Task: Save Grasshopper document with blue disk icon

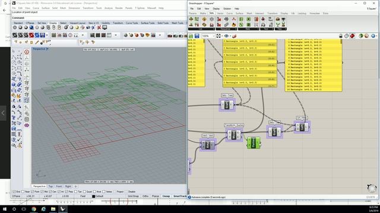Action: pos(197,36)
